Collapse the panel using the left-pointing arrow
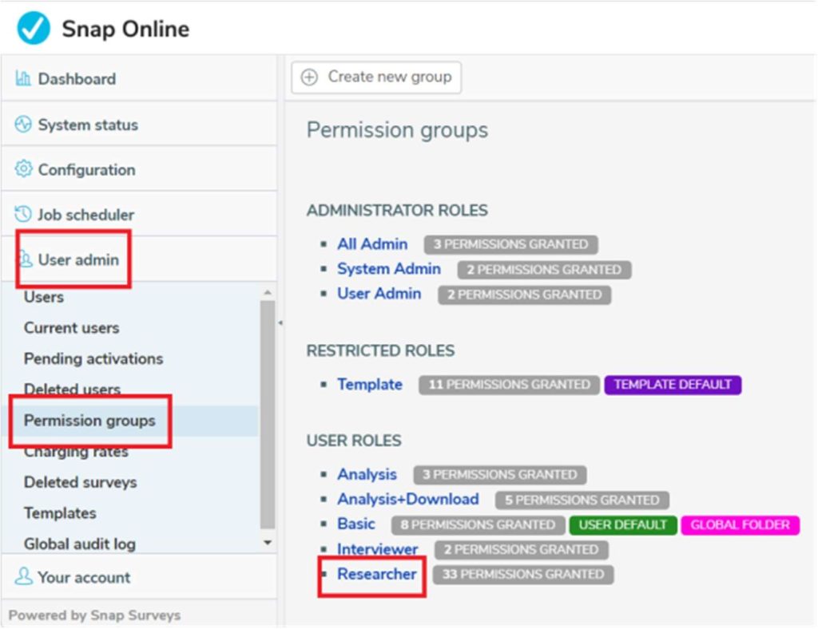Screen dimensions: 818x629 [280, 323]
